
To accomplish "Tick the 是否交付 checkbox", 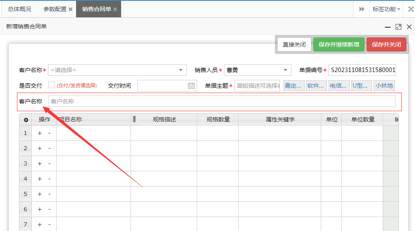I will click(x=52, y=85).
